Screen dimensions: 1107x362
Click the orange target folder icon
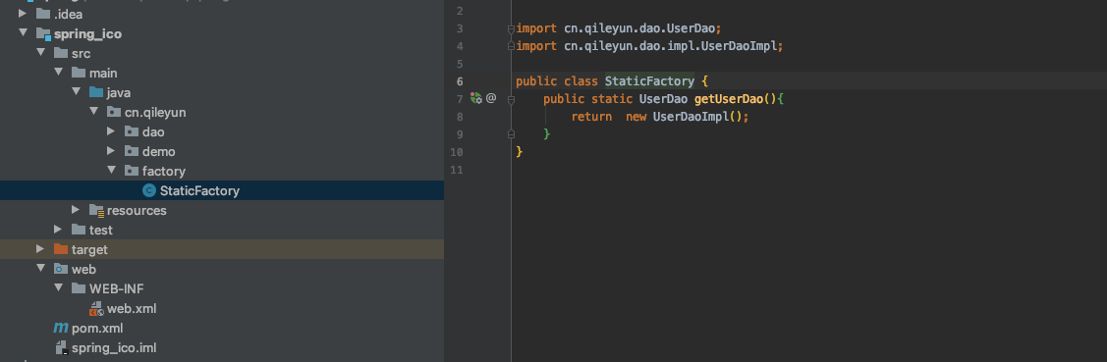pos(61,249)
